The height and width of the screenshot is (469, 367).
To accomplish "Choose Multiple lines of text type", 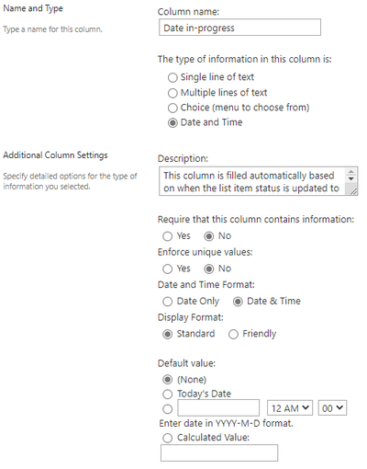I will point(172,93).
